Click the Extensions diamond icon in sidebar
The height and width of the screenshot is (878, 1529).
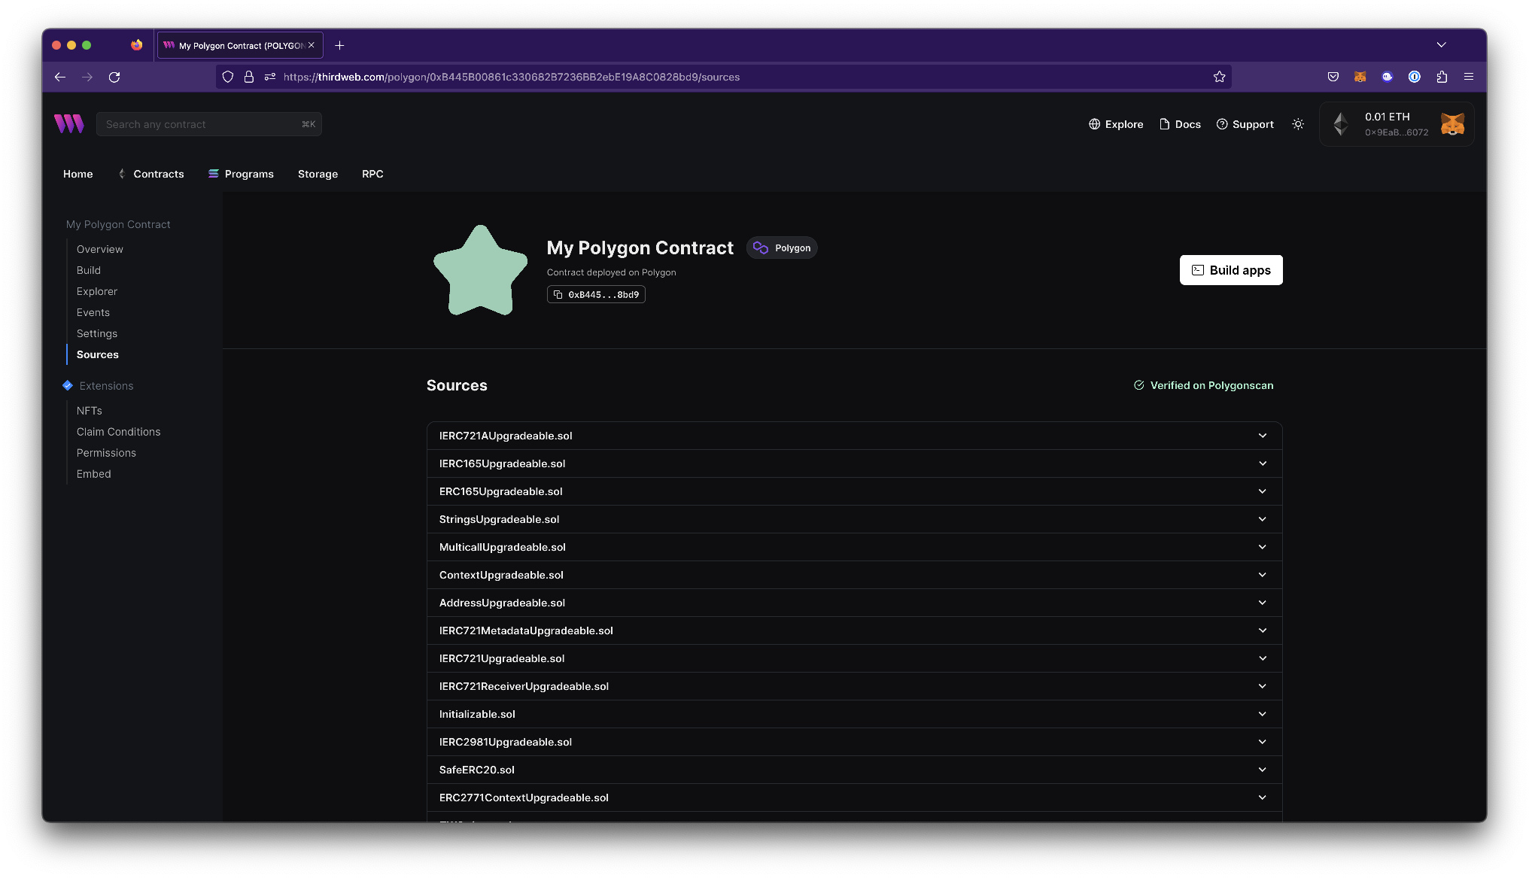67,385
